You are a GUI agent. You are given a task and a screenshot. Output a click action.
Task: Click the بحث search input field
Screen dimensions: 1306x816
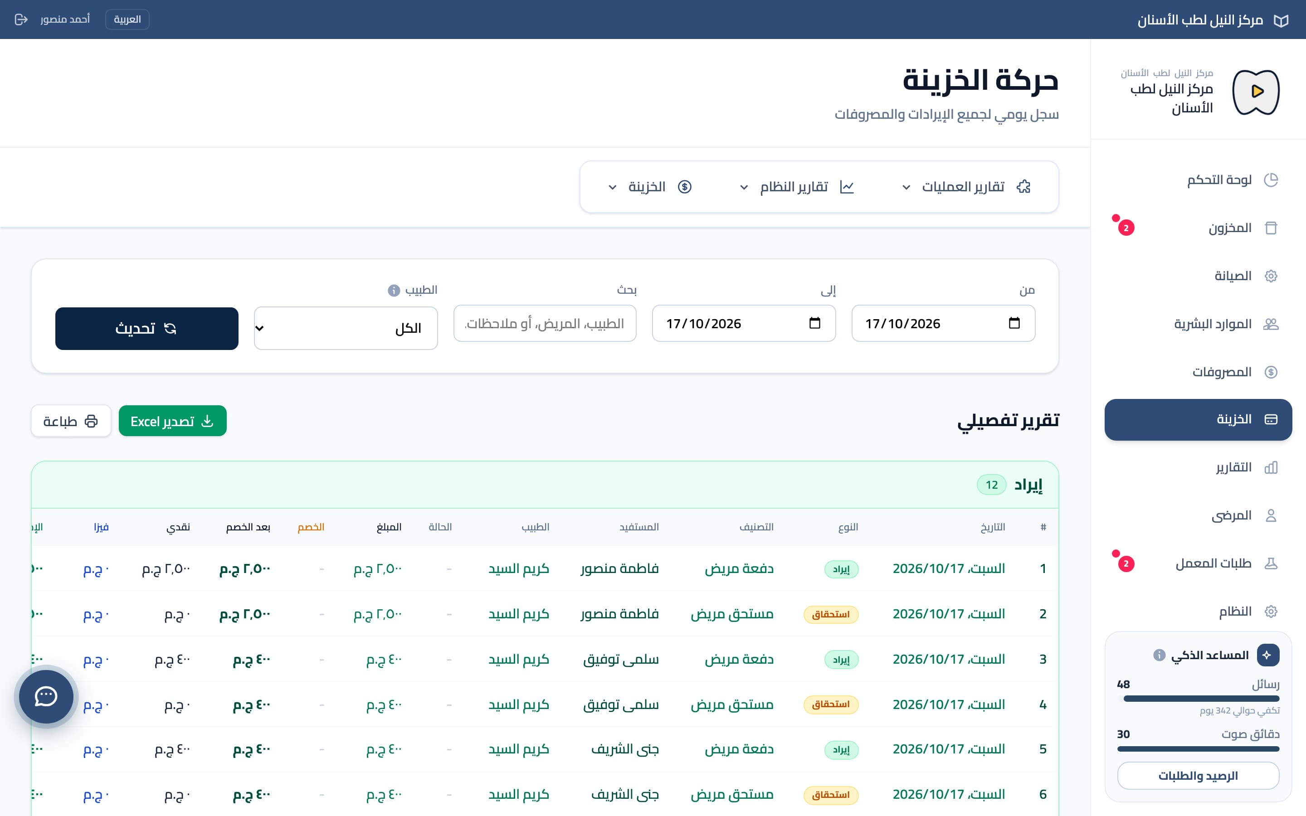click(x=545, y=323)
